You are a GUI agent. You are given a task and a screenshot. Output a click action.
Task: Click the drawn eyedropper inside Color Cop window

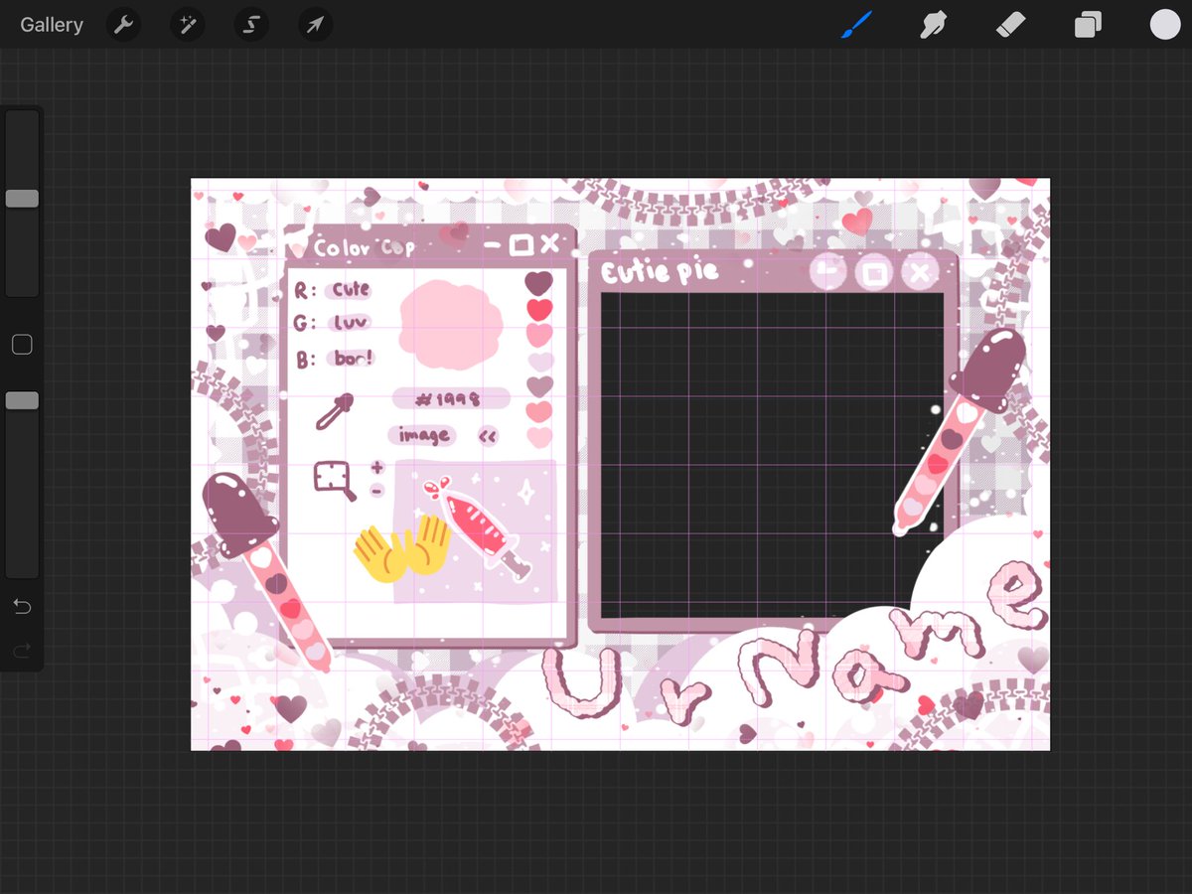click(x=334, y=411)
